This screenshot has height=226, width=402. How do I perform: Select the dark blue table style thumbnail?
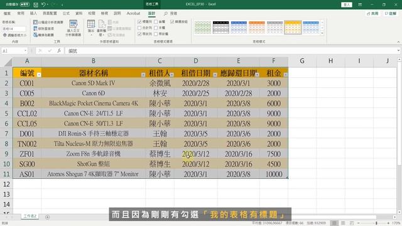point(239,28)
